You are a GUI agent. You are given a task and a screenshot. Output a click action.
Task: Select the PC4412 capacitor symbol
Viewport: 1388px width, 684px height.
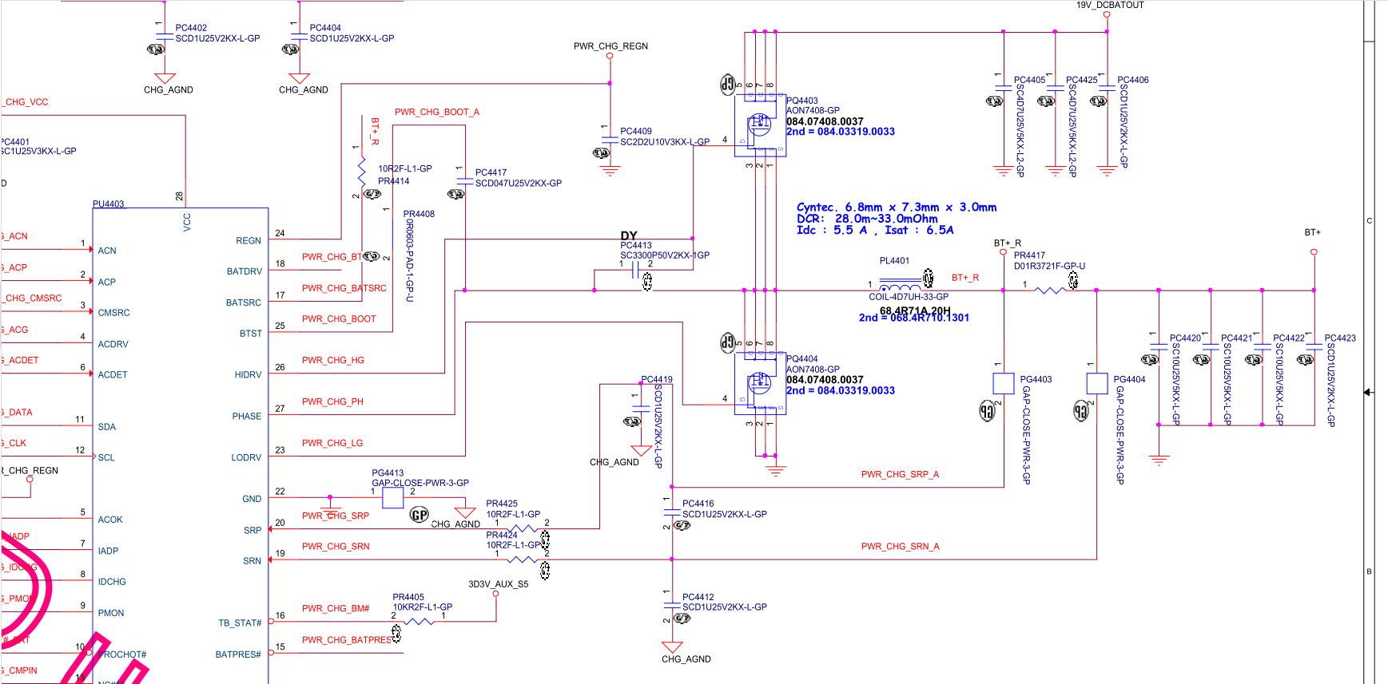click(x=672, y=606)
